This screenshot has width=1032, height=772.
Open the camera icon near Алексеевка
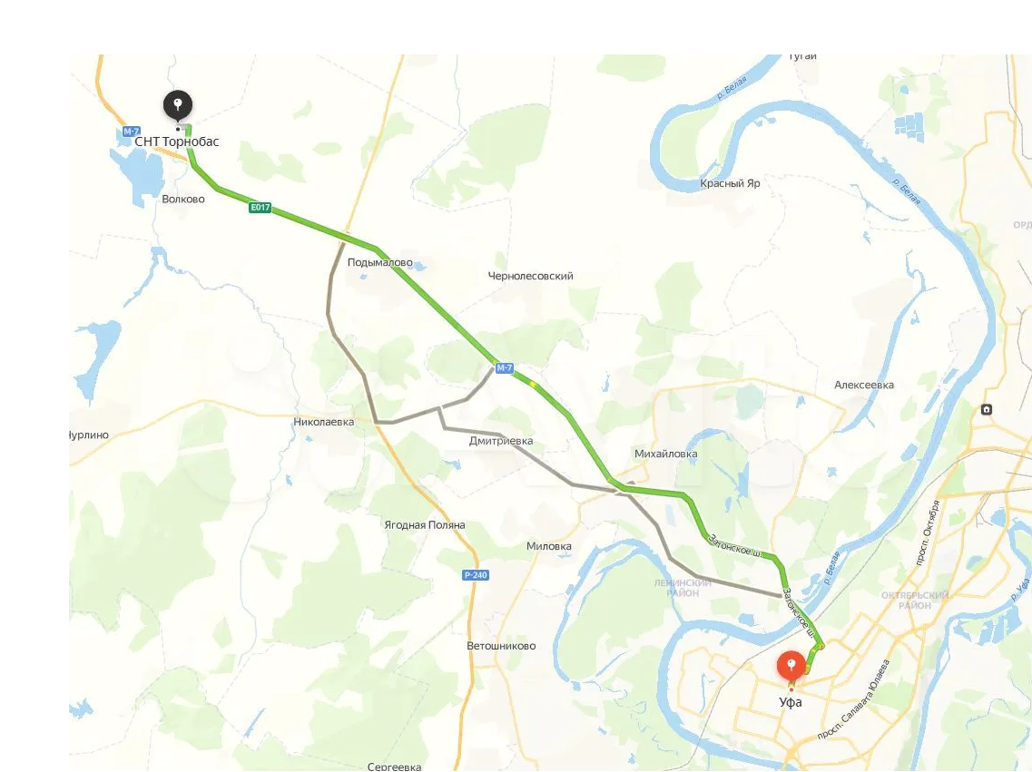tap(986, 410)
